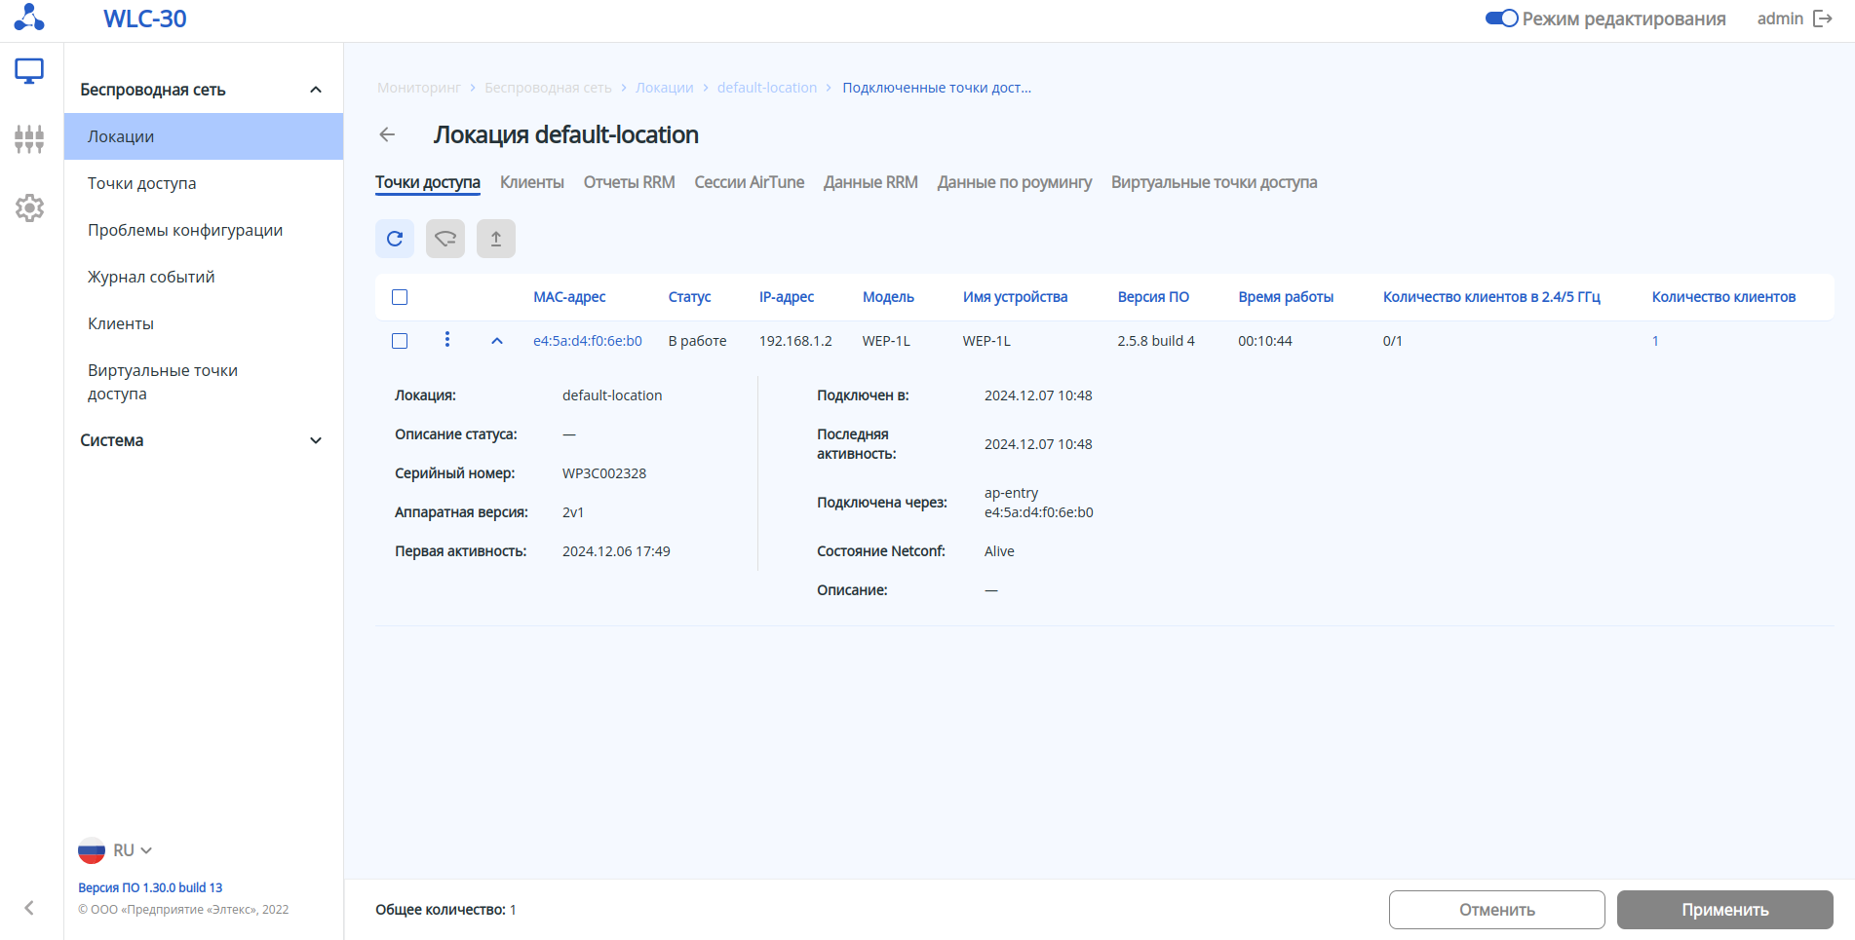Open the monitoring display icon in sidebar

click(x=29, y=71)
